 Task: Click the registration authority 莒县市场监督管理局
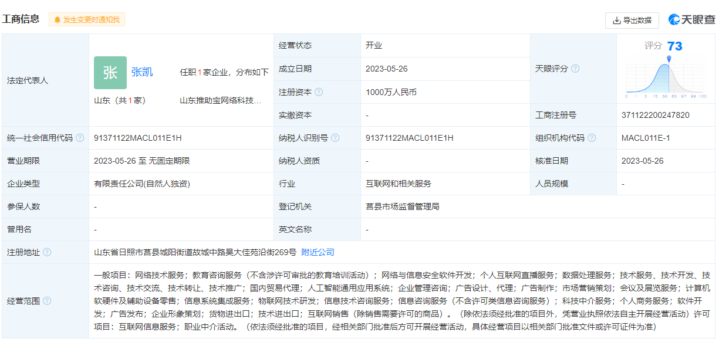tap(403, 206)
